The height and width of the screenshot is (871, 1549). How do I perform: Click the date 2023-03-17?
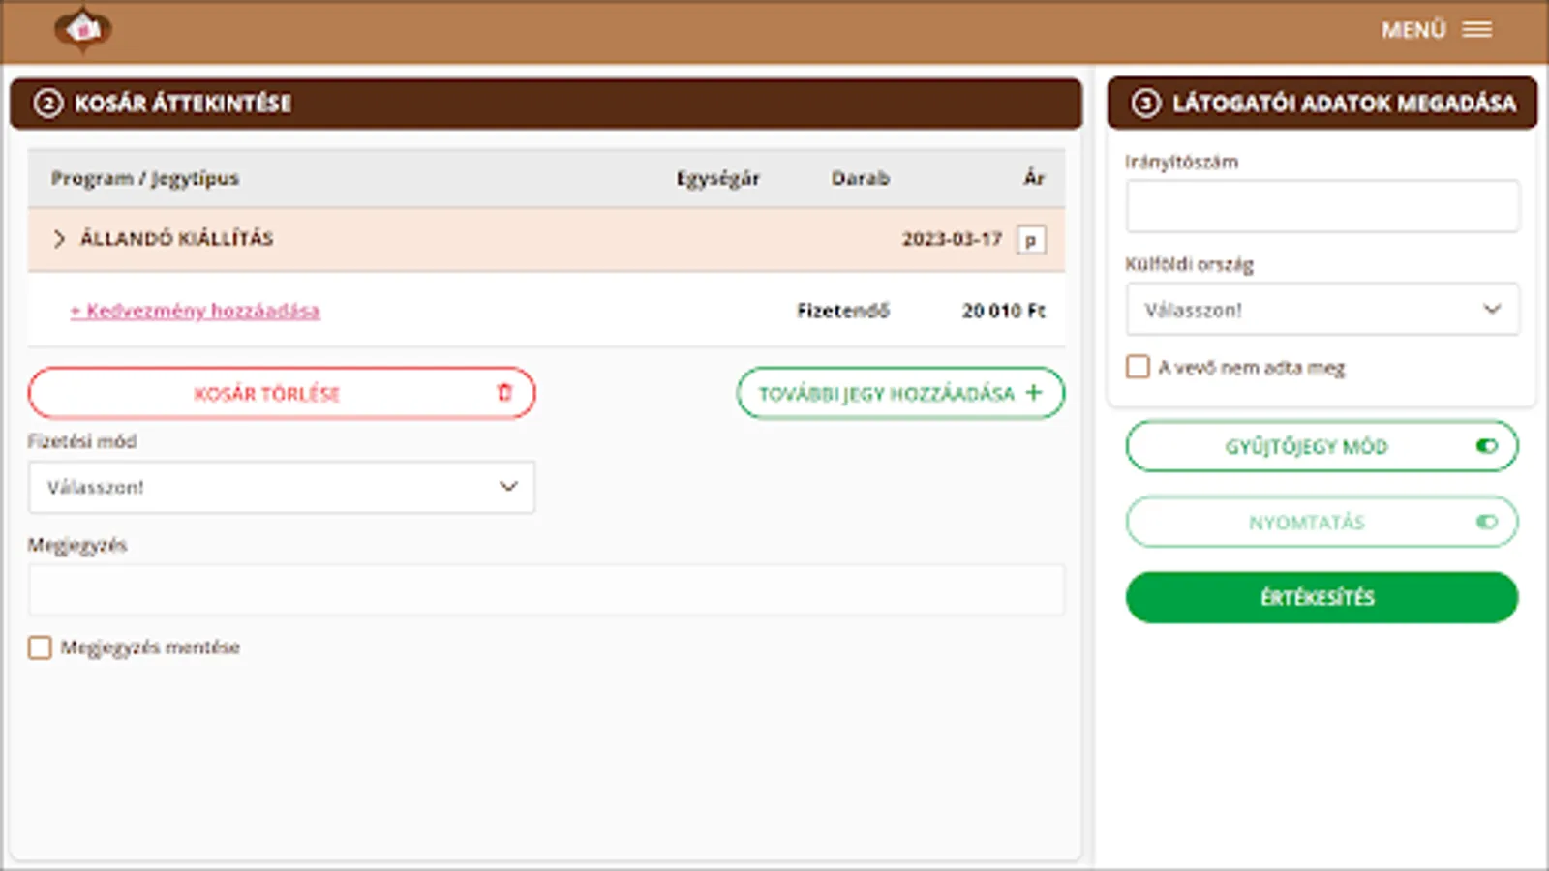tap(952, 239)
